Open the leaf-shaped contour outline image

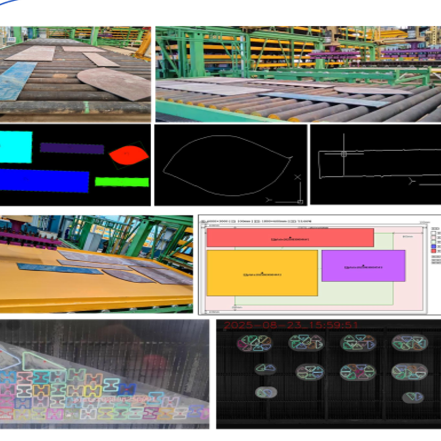(231, 165)
